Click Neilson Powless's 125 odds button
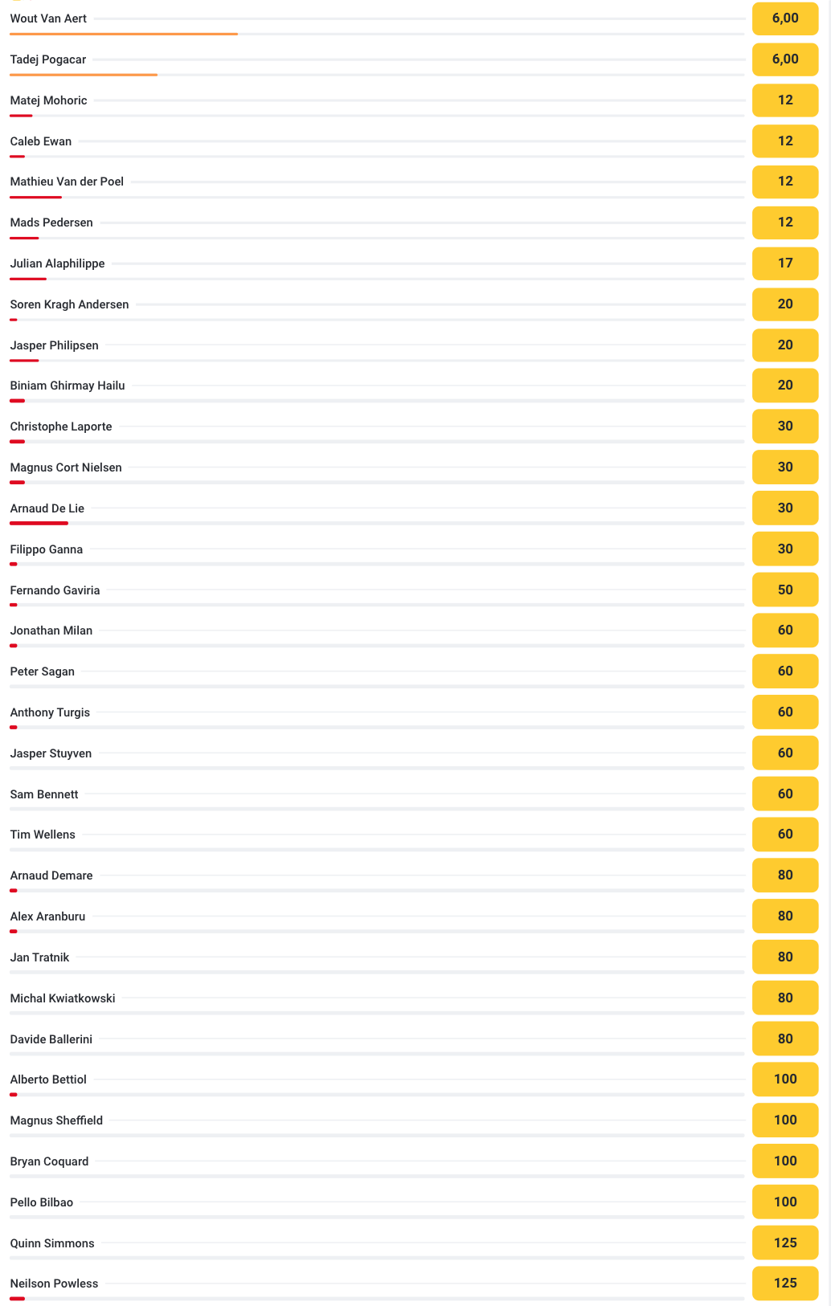The height and width of the screenshot is (1306, 831). pos(784,1284)
